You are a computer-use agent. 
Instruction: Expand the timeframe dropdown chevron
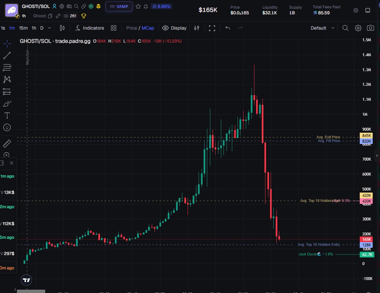[x=49, y=28]
